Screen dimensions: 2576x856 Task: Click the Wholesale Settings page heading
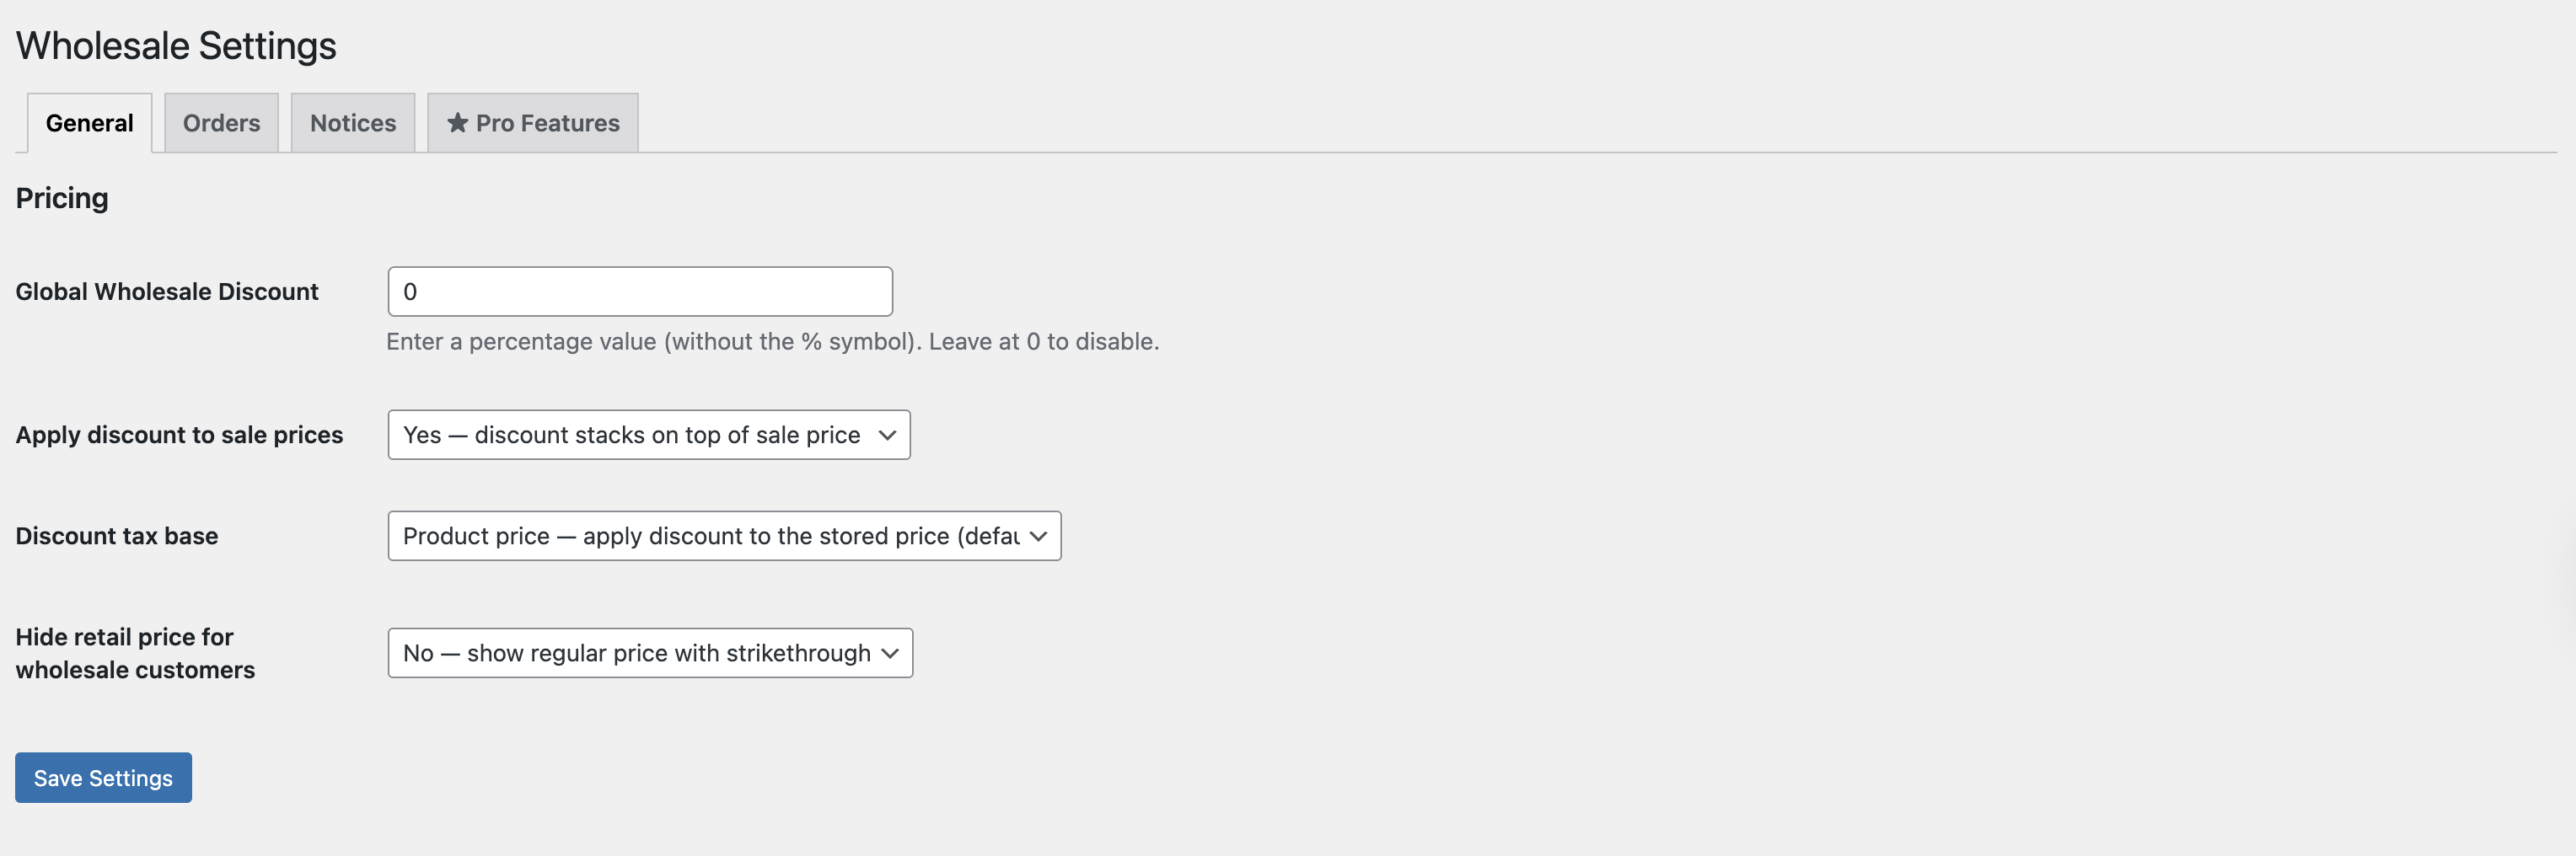click(x=175, y=44)
